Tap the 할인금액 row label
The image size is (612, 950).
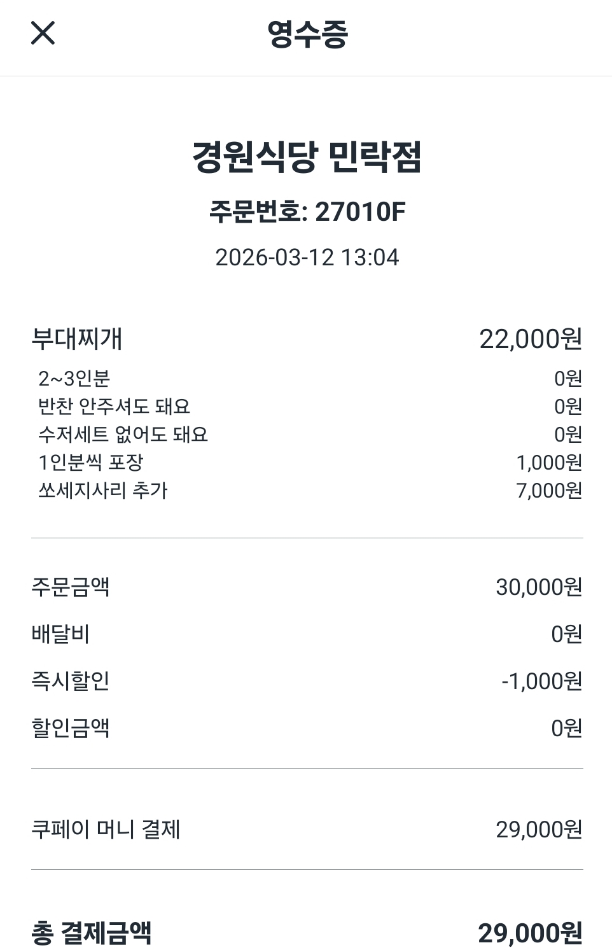71,728
